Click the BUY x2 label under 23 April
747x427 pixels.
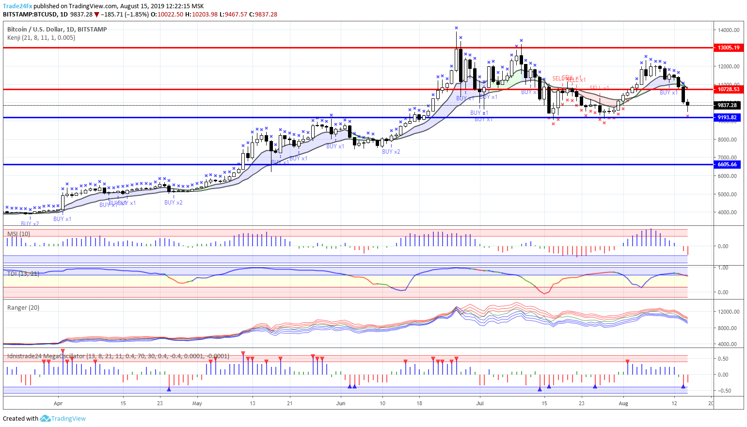pyautogui.click(x=174, y=202)
